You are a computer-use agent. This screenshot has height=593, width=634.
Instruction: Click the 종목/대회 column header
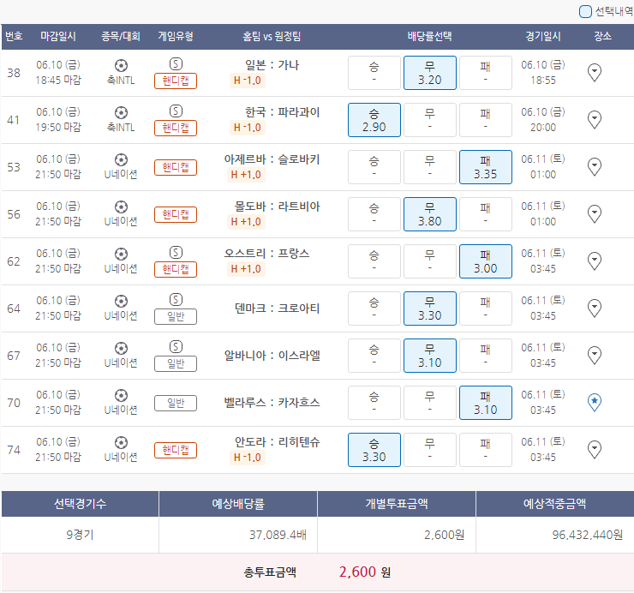(121, 36)
